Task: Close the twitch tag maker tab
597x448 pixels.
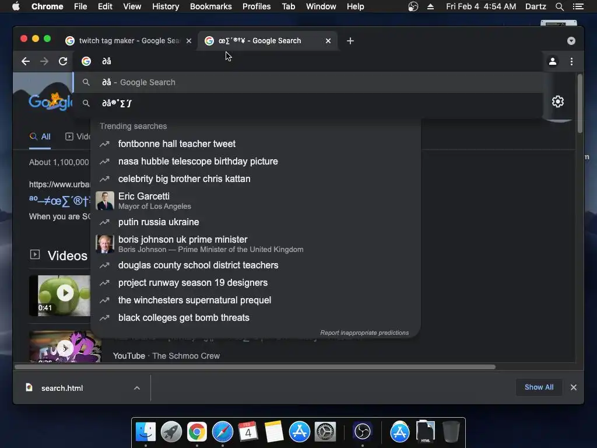Action: pyautogui.click(x=189, y=41)
